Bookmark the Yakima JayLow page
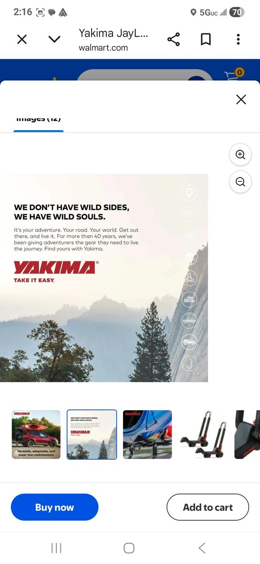Viewport: 260px width, 564px height. coord(206,39)
